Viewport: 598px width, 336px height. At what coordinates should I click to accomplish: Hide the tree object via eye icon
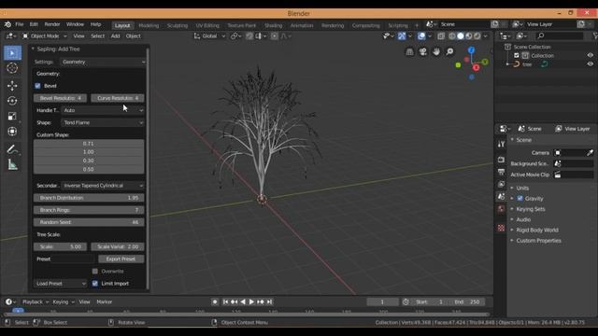(x=590, y=64)
